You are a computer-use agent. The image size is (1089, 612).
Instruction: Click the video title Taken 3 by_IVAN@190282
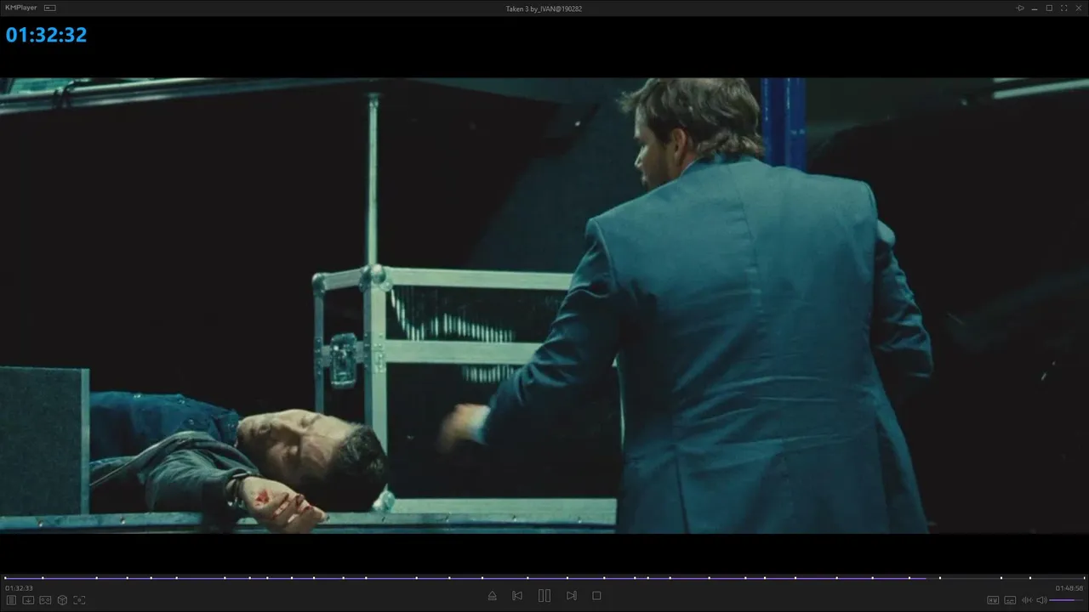(543, 8)
